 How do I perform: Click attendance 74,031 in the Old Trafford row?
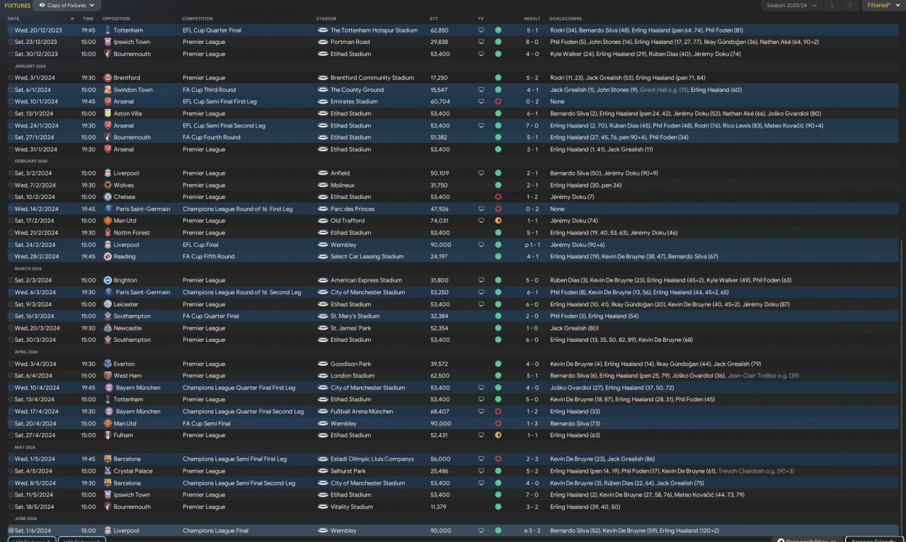pos(439,221)
